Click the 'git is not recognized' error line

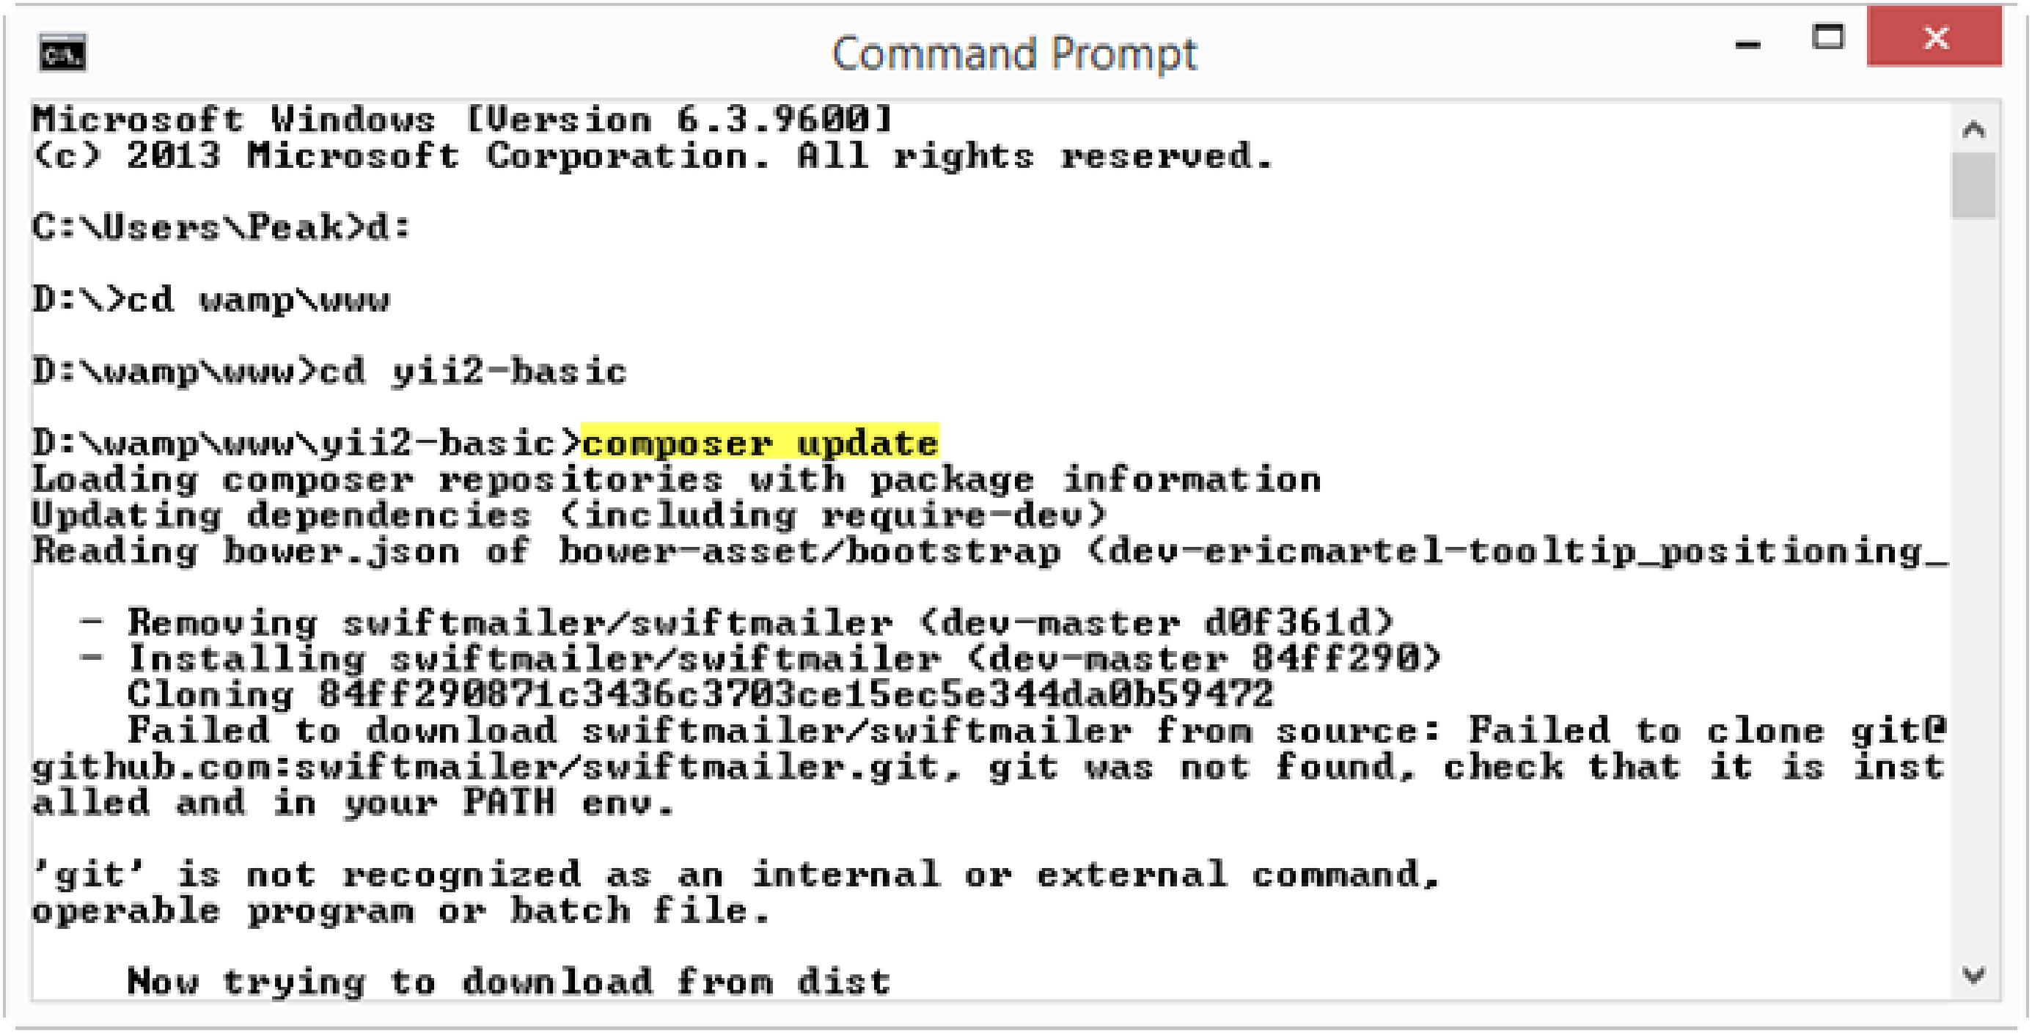736,875
